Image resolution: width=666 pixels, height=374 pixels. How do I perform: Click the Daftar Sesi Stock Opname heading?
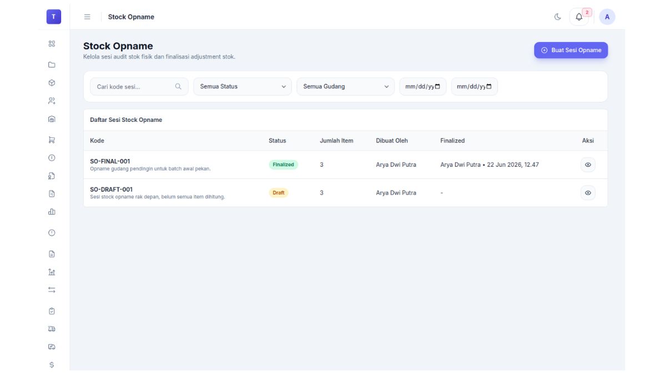[x=126, y=120]
